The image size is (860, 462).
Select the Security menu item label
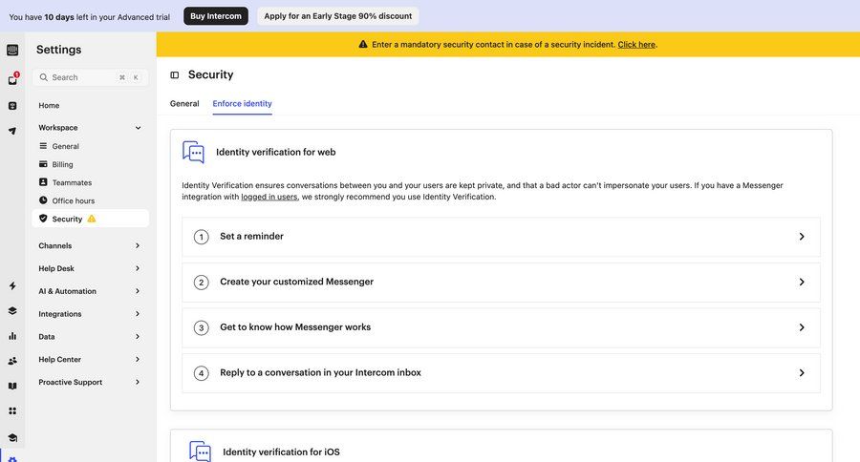(x=67, y=219)
